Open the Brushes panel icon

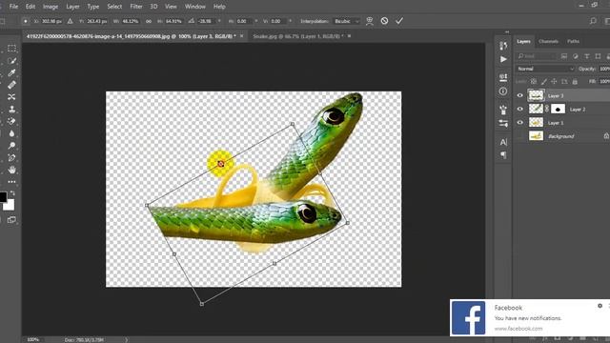[x=503, y=110]
